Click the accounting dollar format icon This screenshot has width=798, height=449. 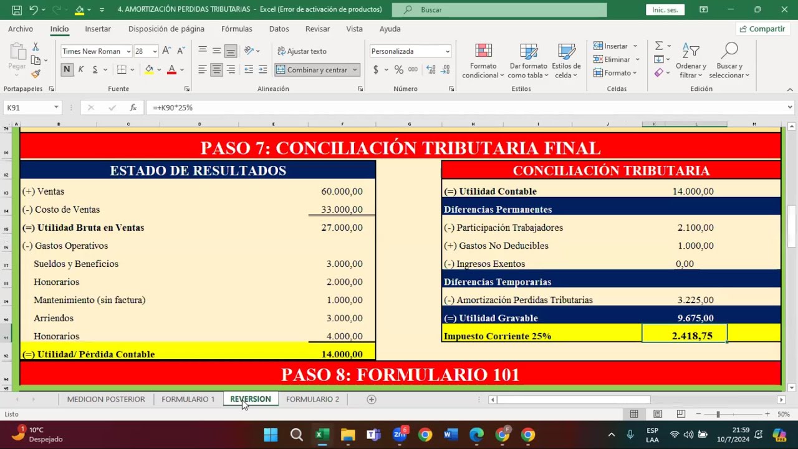(375, 70)
